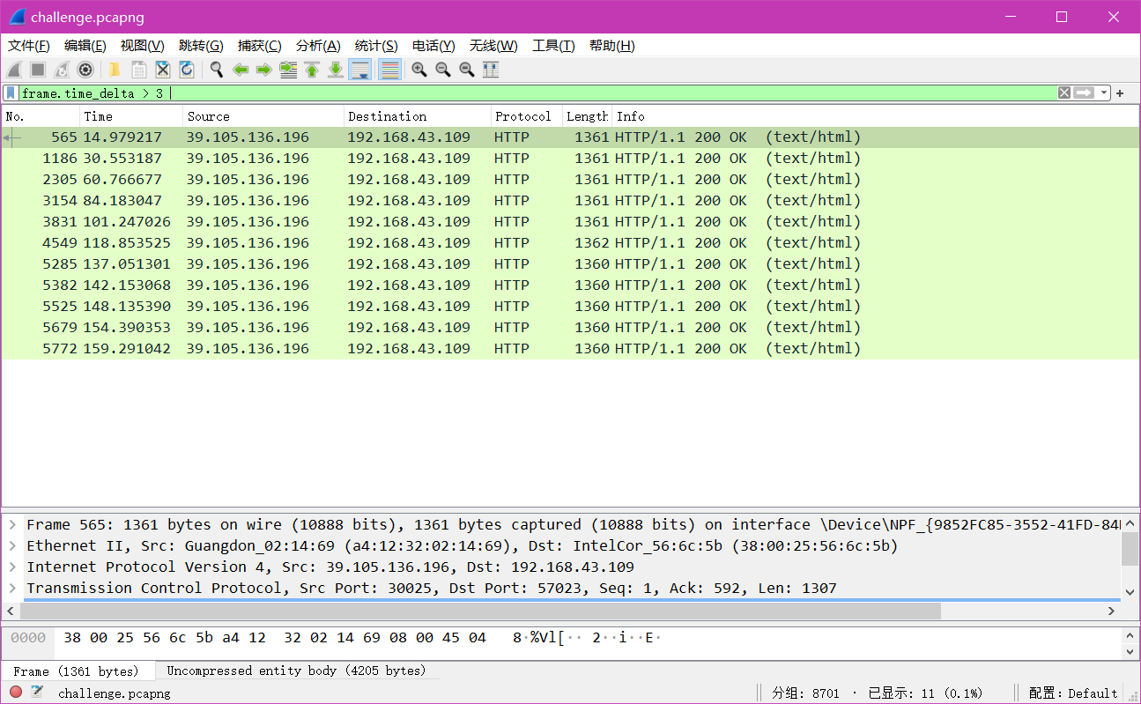Viewport: 1141px width, 704px height.
Task: Open the 统计(S) menu
Action: pyautogui.click(x=376, y=46)
